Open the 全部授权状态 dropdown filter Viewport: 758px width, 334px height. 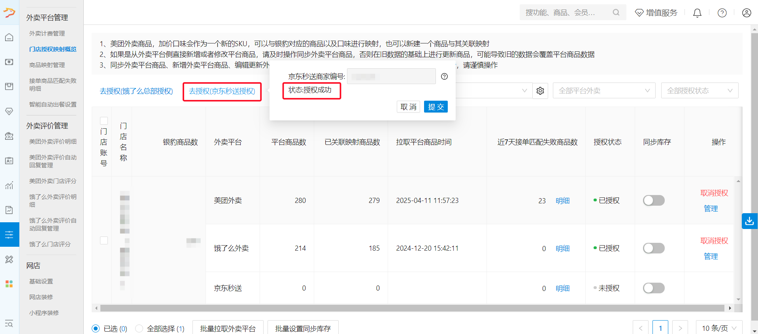(699, 91)
